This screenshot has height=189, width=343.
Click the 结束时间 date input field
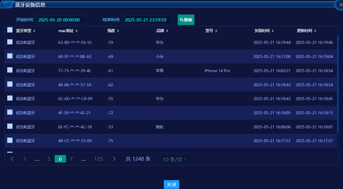tap(148, 20)
